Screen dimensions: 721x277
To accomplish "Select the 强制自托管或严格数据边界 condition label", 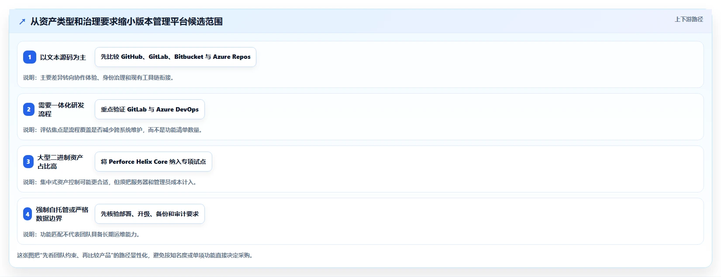I will [62, 214].
